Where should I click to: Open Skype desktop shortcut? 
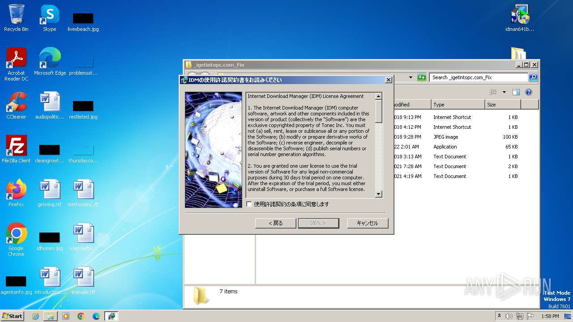pyautogui.click(x=50, y=18)
